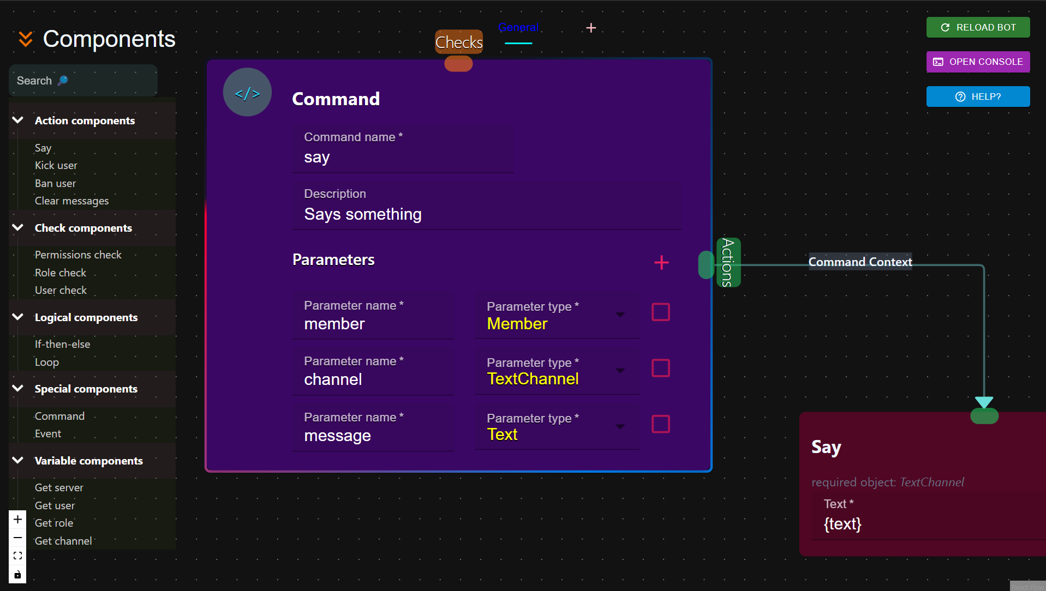The width and height of the screenshot is (1046, 591).
Task: Open the TextChannel parameter type dropdown
Action: tap(620, 371)
